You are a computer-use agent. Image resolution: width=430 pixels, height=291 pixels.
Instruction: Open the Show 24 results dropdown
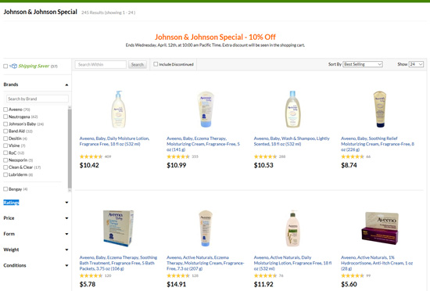tap(416, 64)
